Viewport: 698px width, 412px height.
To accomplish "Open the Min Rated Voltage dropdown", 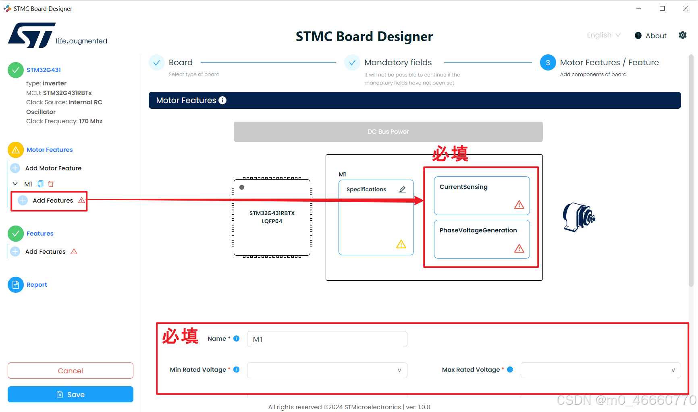I will coord(327,370).
